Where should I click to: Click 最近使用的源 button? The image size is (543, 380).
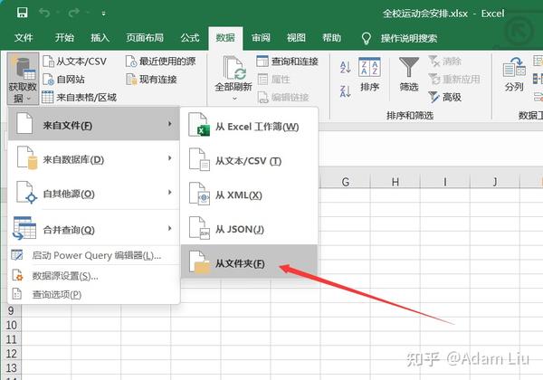coord(161,62)
